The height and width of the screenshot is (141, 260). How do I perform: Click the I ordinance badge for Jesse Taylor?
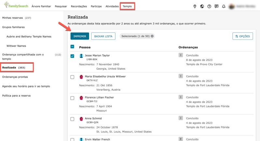(x=181, y=55)
